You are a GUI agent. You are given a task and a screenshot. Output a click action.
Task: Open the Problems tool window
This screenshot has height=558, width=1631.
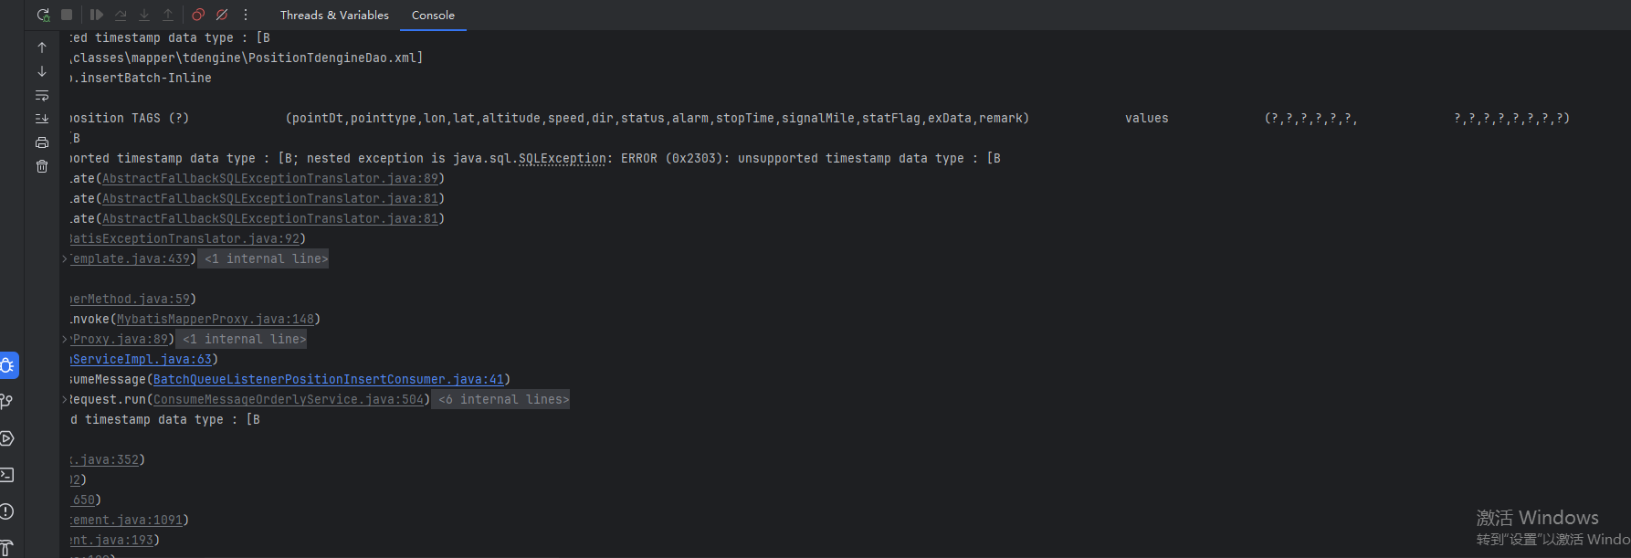coord(7,511)
